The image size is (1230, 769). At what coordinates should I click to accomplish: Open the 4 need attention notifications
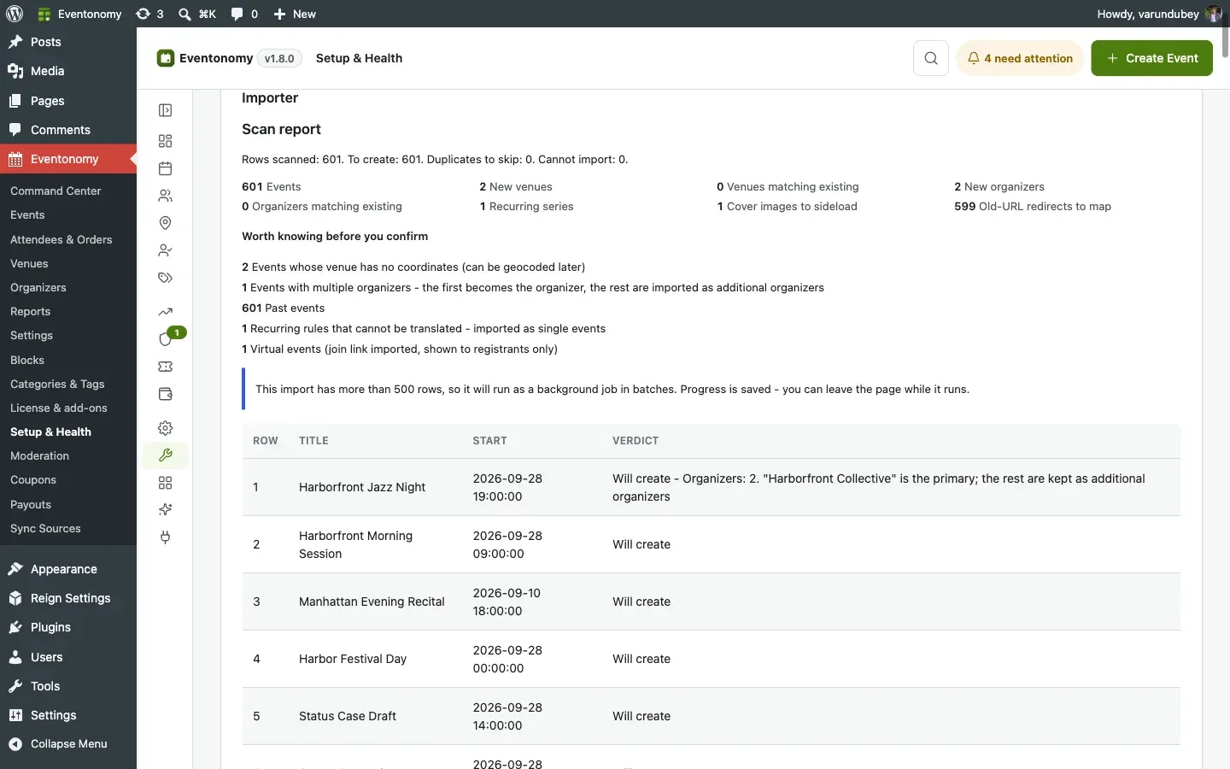[x=1020, y=58]
